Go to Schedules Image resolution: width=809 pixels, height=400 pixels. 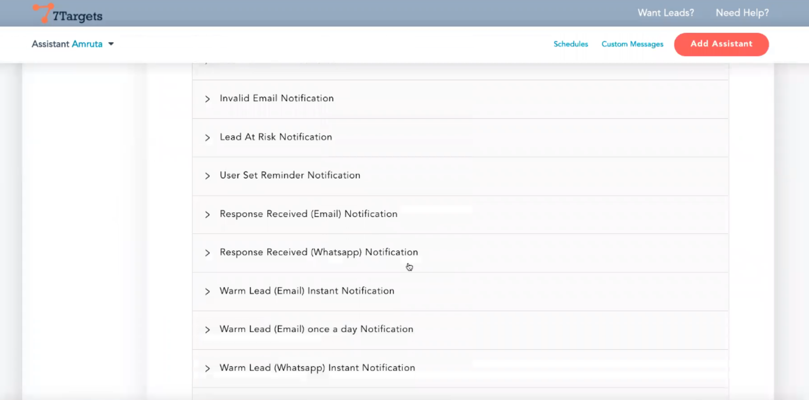tap(571, 44)
